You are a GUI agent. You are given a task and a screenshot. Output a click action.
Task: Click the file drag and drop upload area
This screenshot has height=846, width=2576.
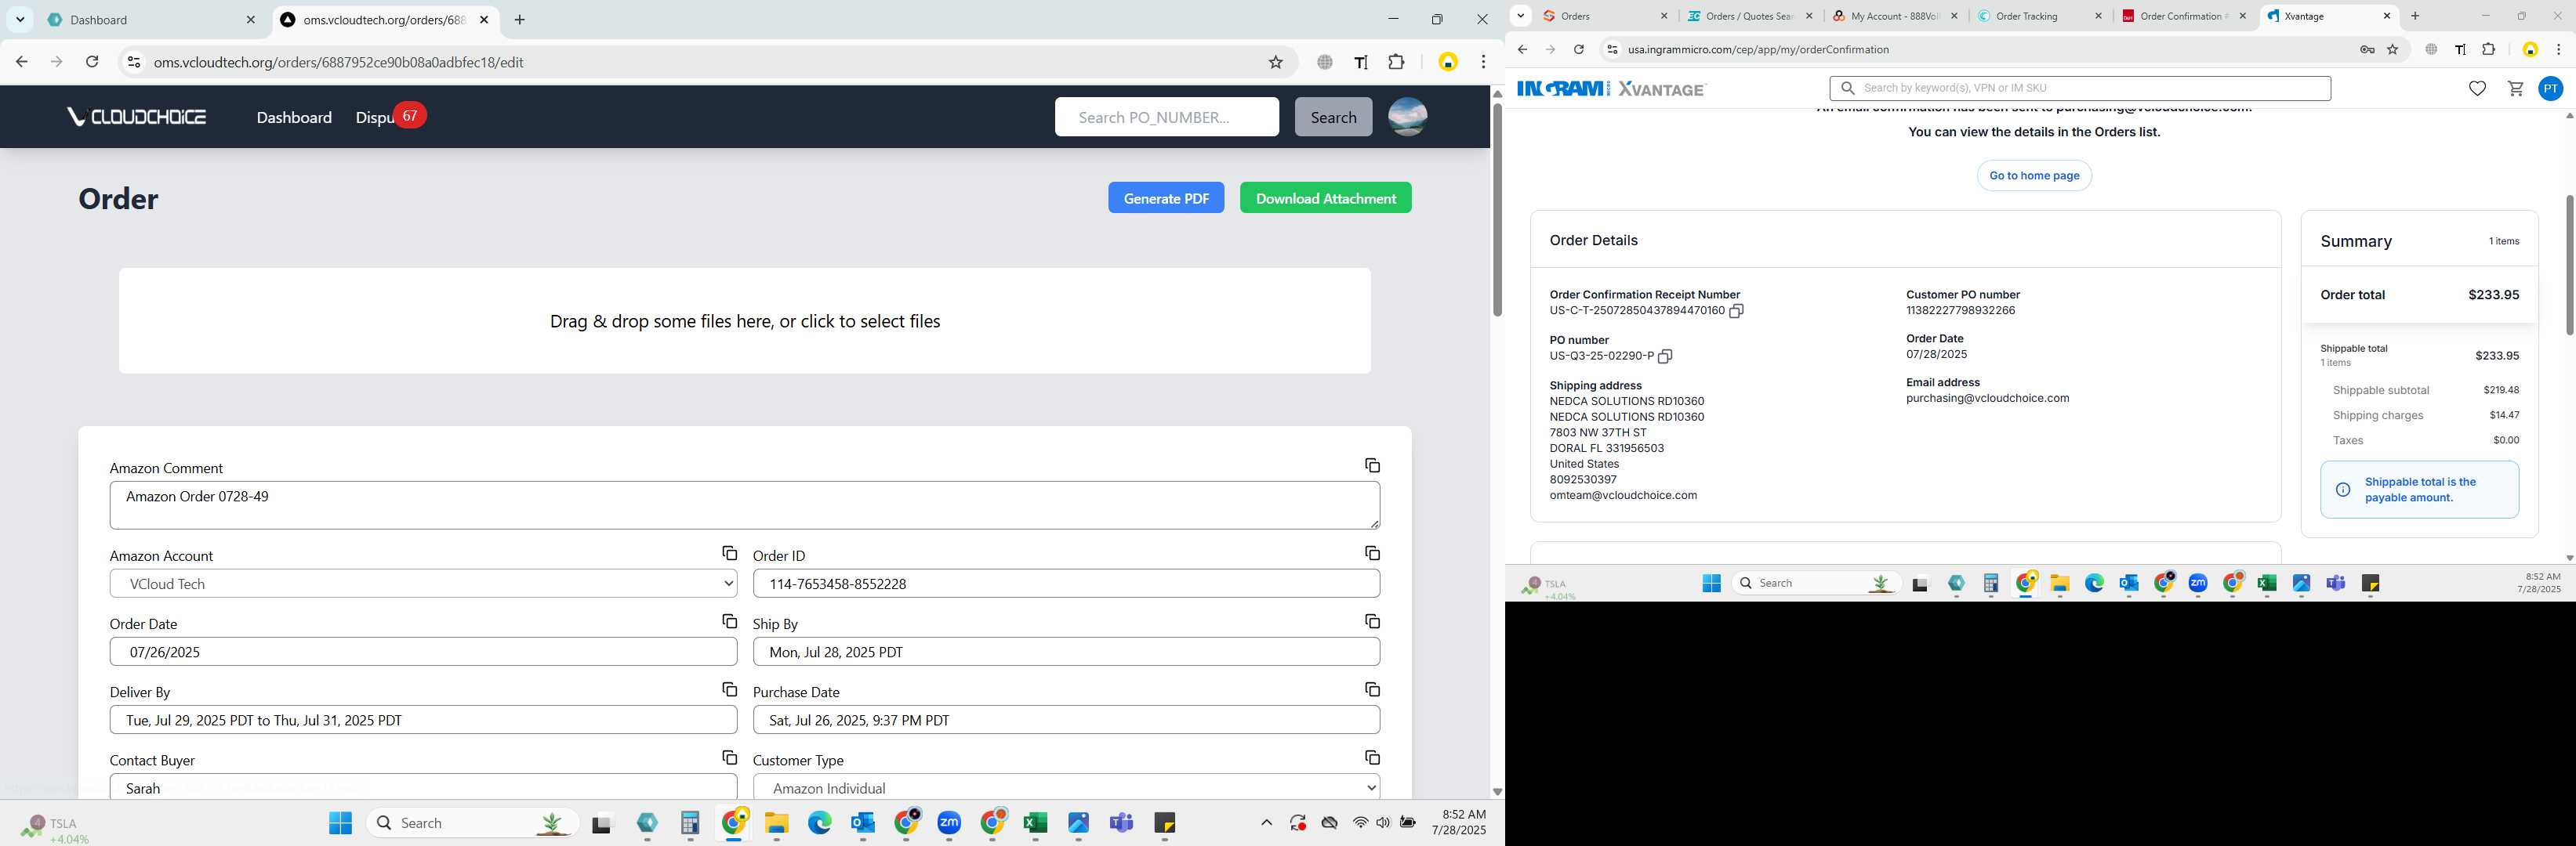(745, 320)
